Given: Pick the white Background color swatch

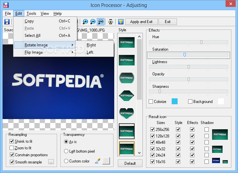Looking at the screenshot, I should (x=221, y=101).
